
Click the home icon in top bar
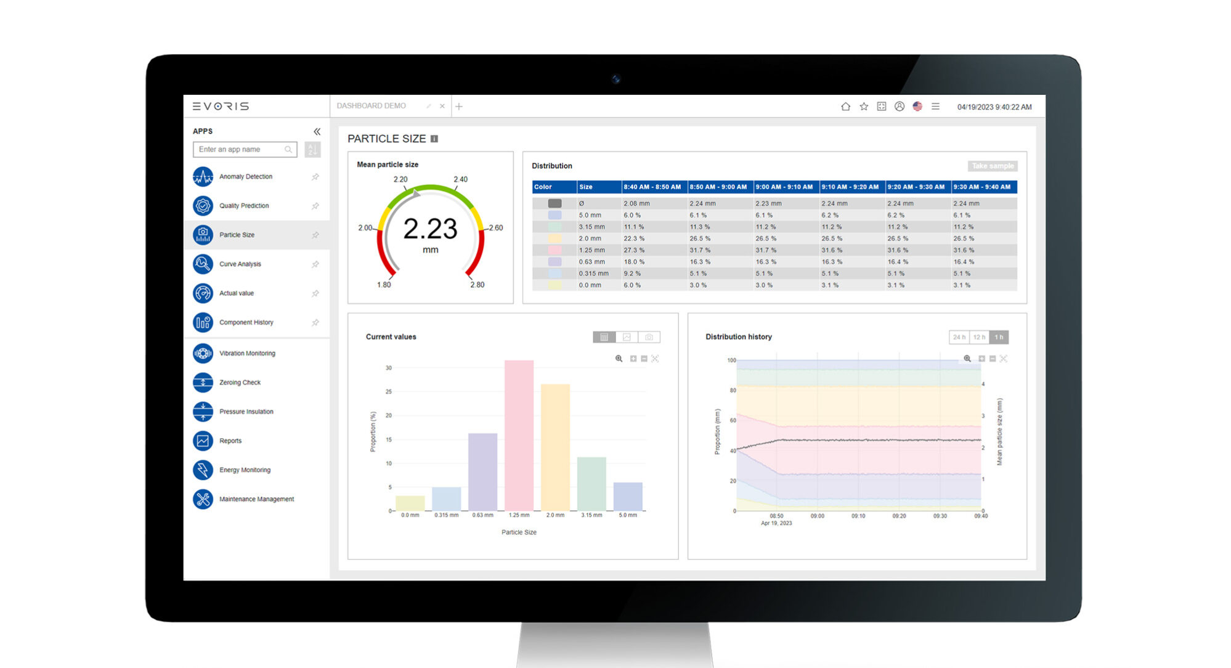pyautogui.click(x=845, y=107)
